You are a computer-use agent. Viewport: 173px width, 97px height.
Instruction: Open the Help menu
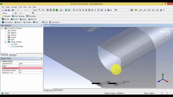tap(34, 7)
